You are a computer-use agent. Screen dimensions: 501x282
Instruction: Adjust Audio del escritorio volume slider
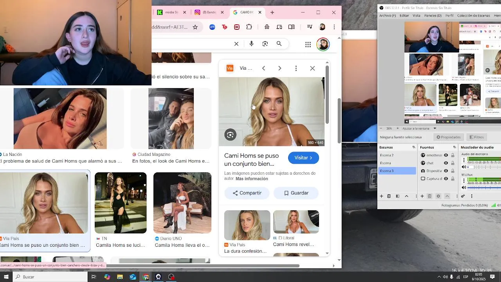(x=485, y=167)
